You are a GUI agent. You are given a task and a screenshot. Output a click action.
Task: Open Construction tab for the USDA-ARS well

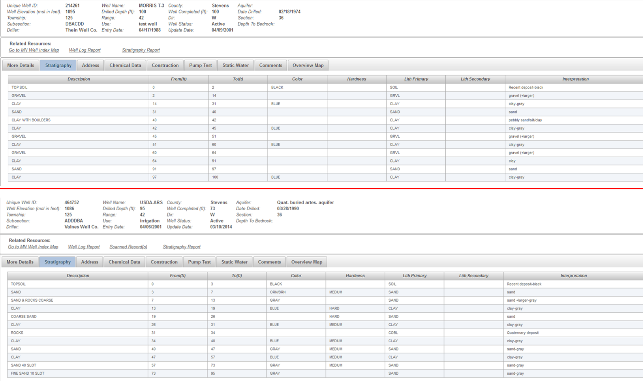pyautogui.click(x=164, y=262)
